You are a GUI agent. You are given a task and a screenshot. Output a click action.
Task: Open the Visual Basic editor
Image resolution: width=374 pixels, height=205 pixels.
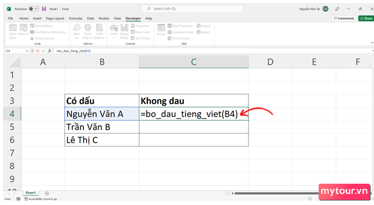point(13,31)
